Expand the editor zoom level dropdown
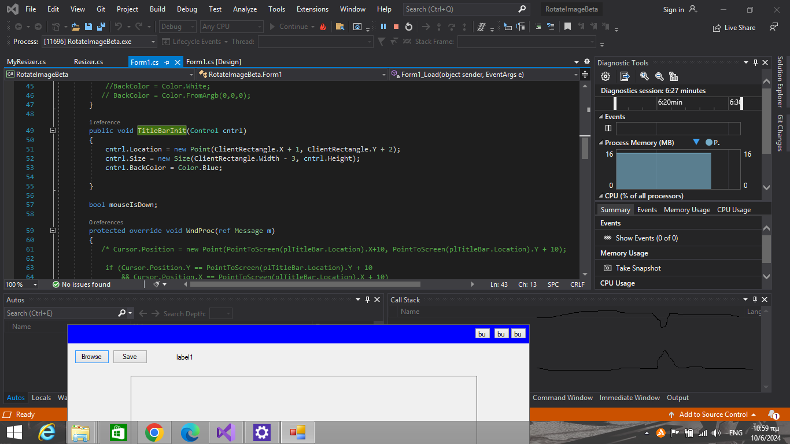Viewport: 790px width, 444px height. pyautogui.click(x=35, y=284)
